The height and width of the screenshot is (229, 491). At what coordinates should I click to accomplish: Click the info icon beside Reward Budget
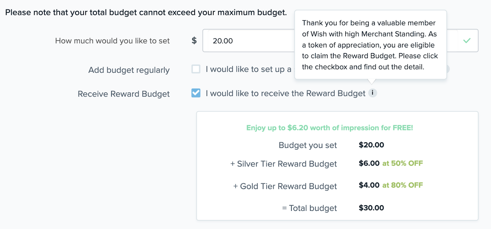[373, 93]
